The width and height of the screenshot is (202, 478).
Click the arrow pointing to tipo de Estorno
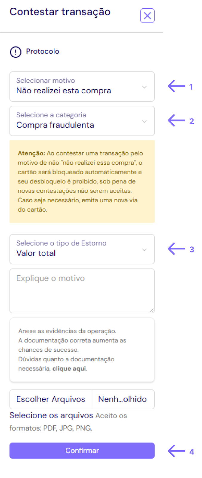coord(176,249)
